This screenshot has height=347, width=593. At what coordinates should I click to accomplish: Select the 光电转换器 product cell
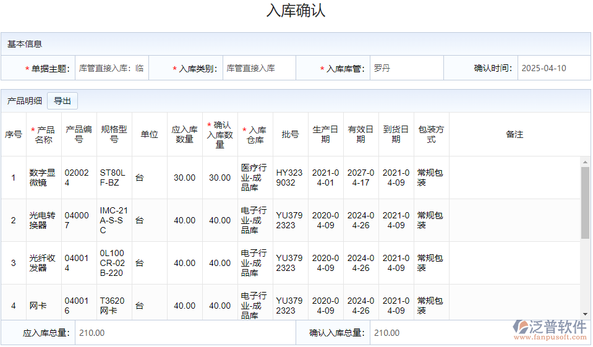(x=43, y=220)
